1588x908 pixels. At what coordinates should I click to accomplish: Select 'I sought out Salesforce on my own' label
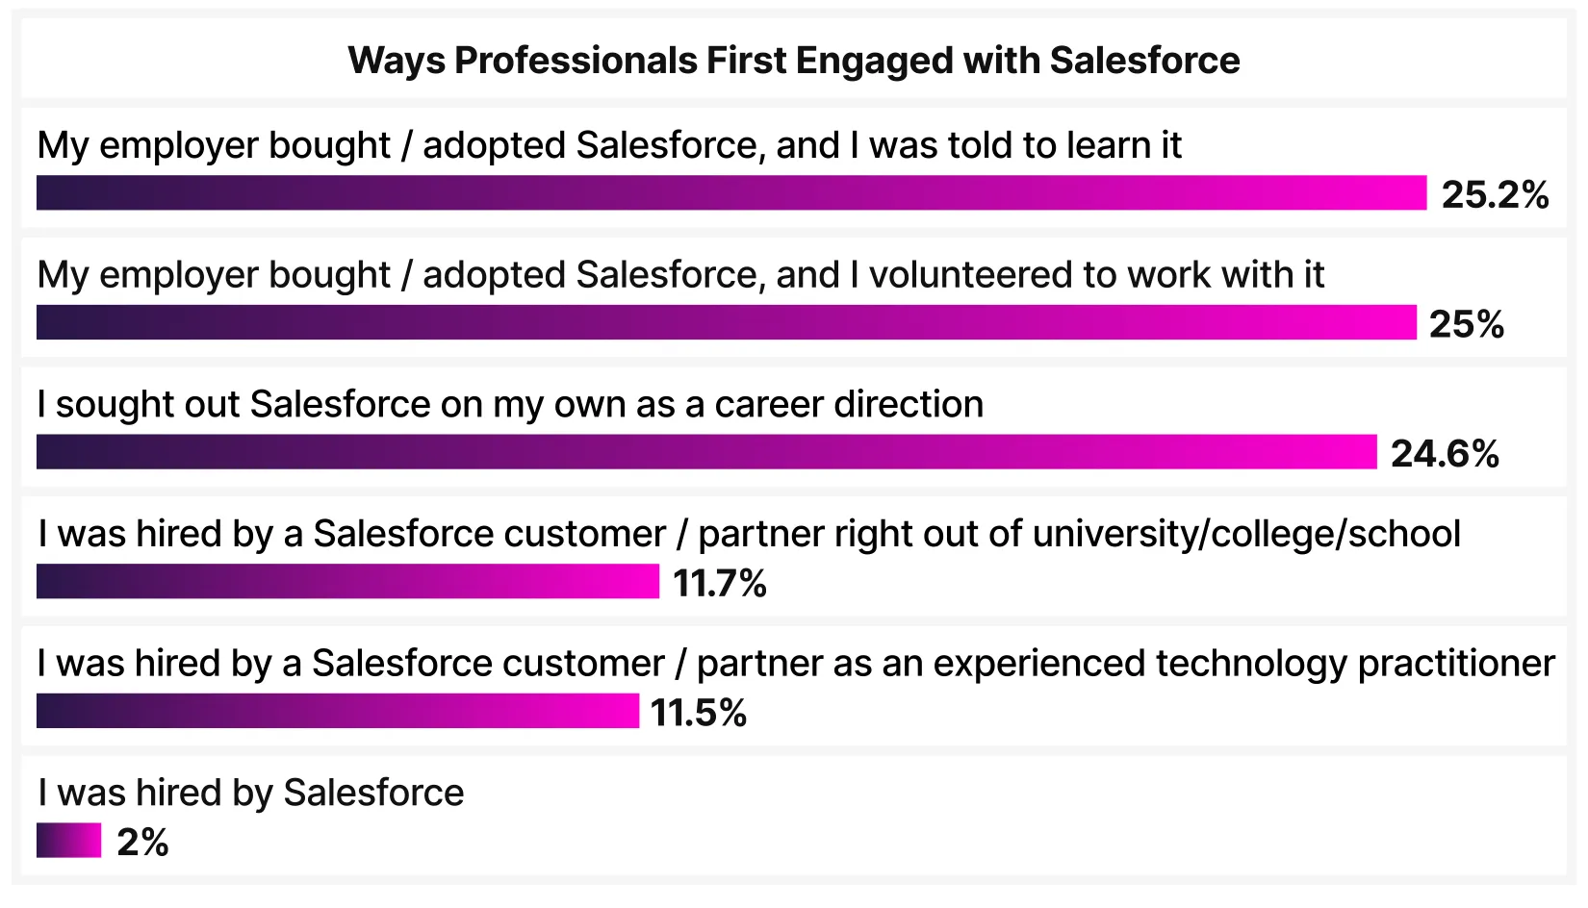[x=509, y=404]
